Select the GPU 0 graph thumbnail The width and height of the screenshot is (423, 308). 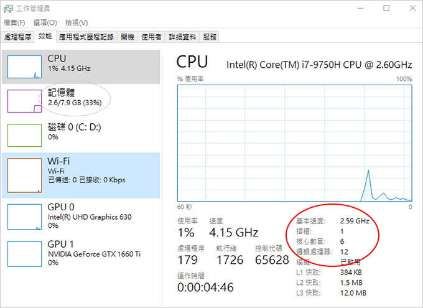(x=24, y=217)
